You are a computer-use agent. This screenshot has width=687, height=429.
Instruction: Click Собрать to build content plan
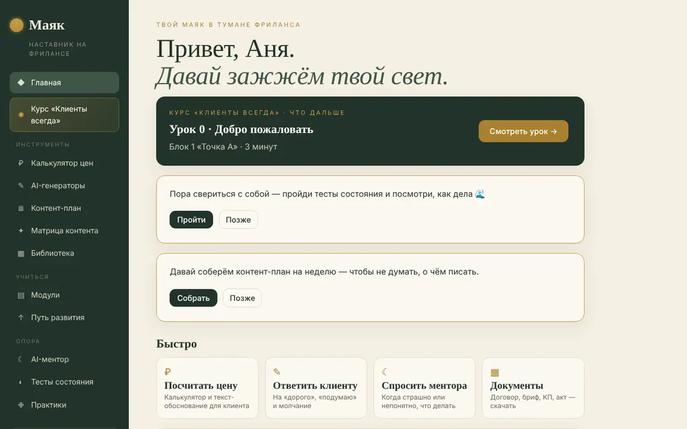(193, 298)
